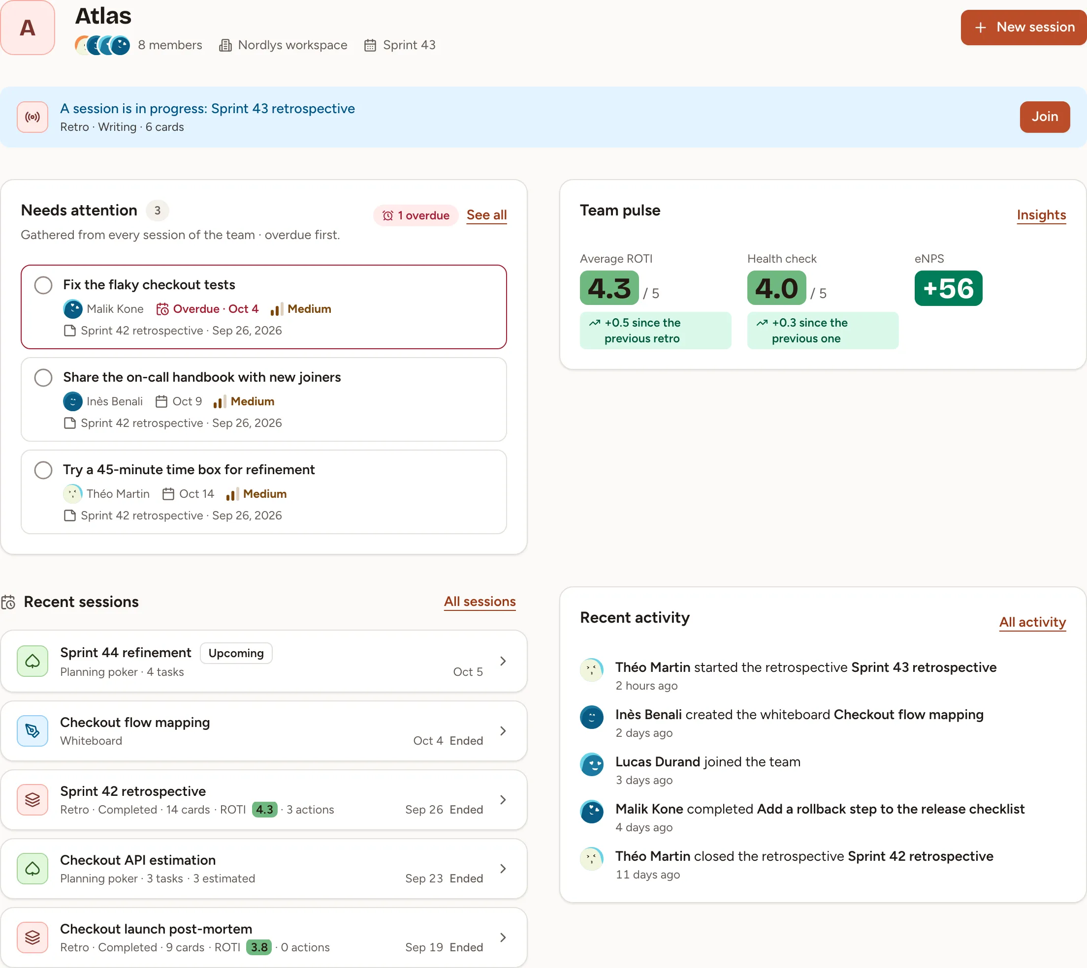1087x968 pixels.
Task: Click the Nordlys workspace building icon
Action: (225, 45)
